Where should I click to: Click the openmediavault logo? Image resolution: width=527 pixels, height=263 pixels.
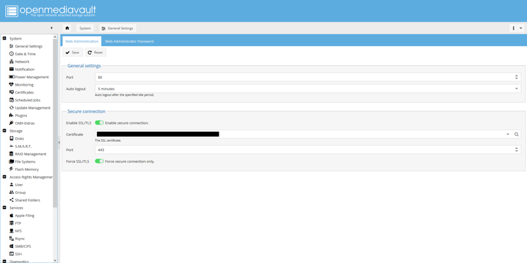pyautogui.click(x=51, y=11)
